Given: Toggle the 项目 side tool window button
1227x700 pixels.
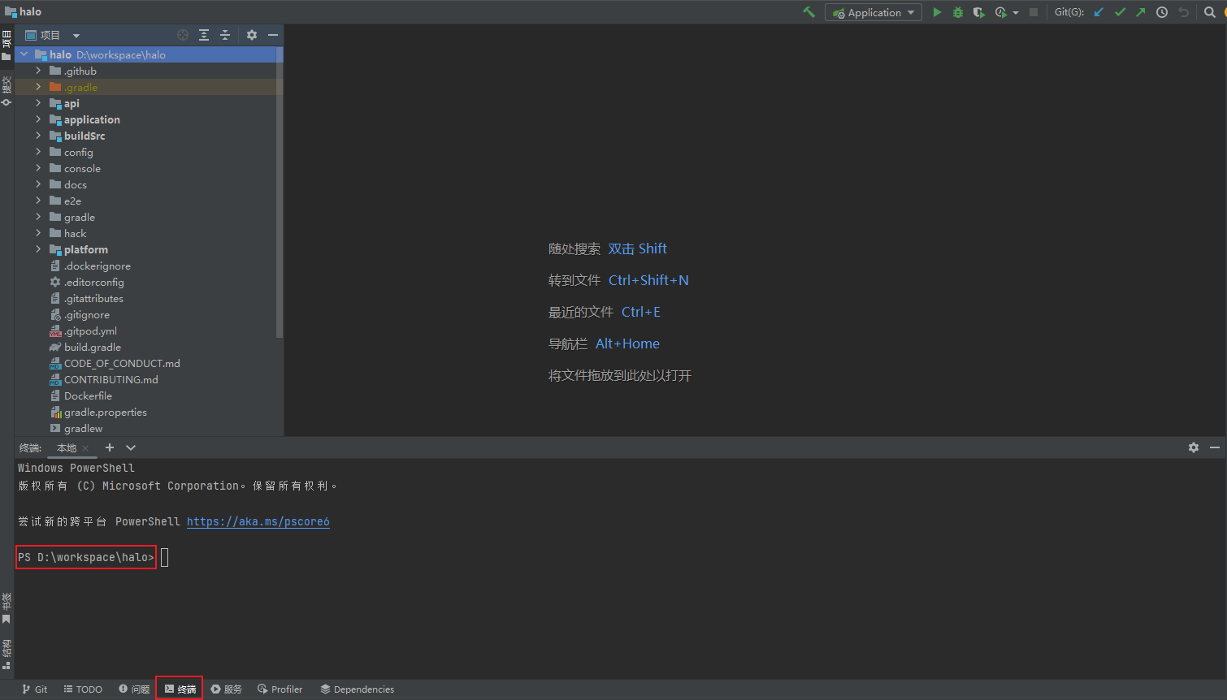Looking at the screenshot, I should point(7,45).
